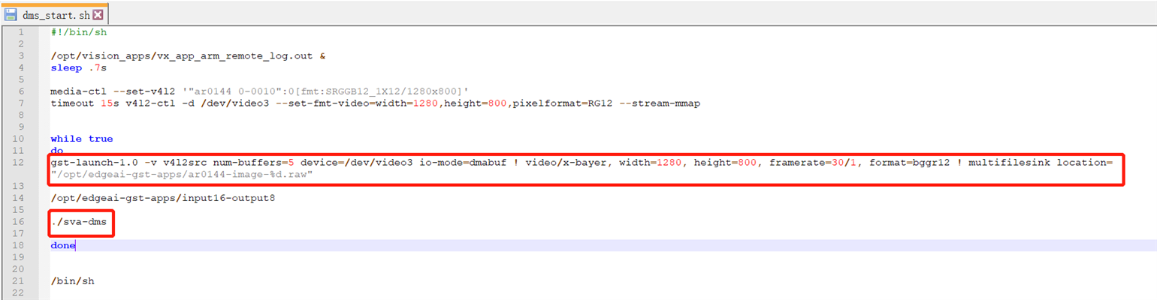Place cursor on the sleep .7s line
Image resolution: width=1157 pixels, height=300 pixels.
(78, 67)
